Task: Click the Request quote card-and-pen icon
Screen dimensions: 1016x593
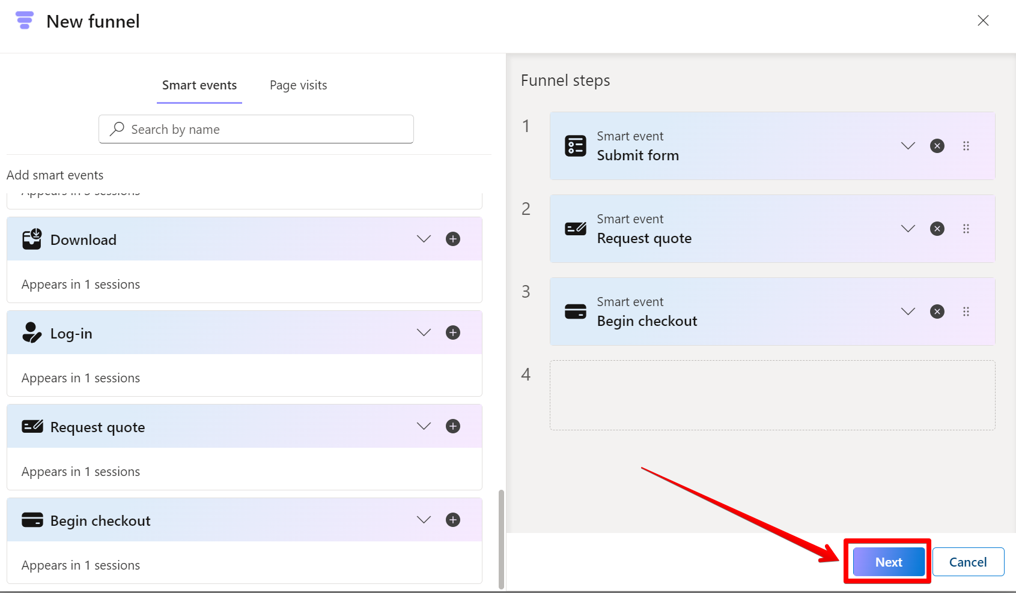Action: tap(33, 426)
